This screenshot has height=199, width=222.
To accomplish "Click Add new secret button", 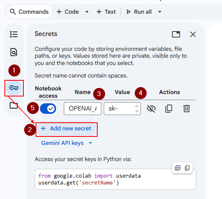I will coord(67,129).
